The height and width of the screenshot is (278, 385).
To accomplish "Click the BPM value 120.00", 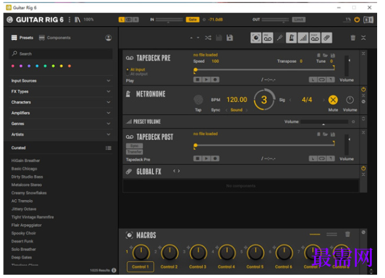I will [x=237, y=100].
